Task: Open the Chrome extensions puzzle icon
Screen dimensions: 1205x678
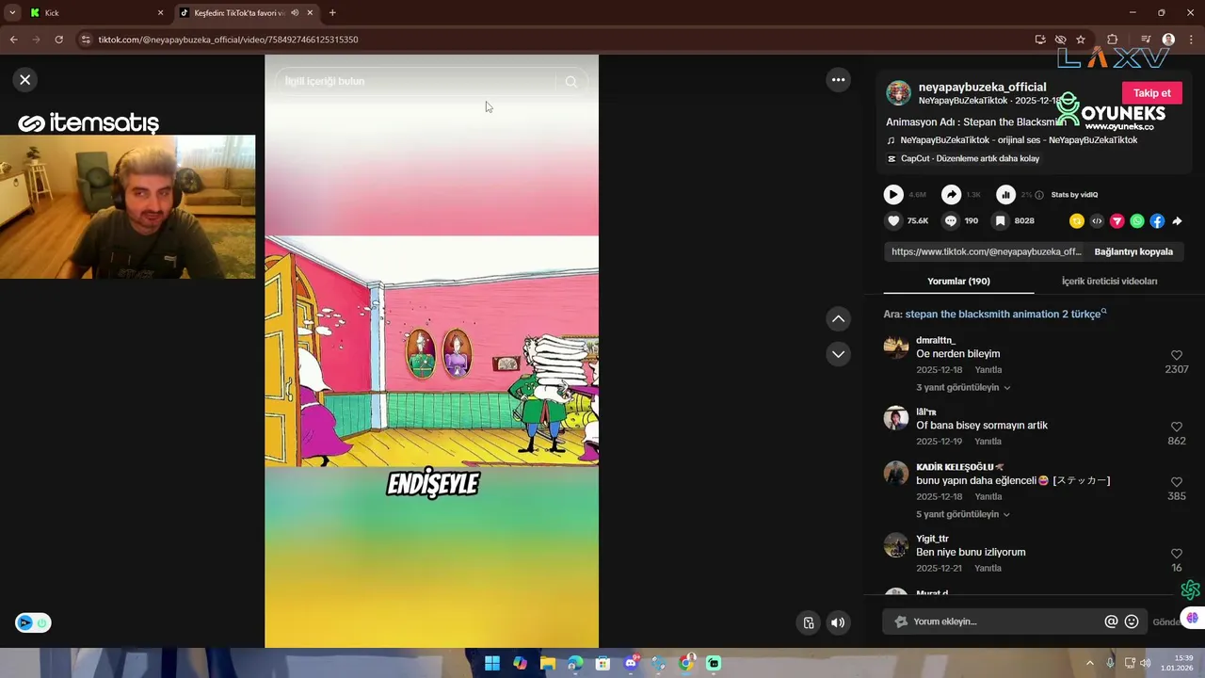Action: tap(1113, 40)
